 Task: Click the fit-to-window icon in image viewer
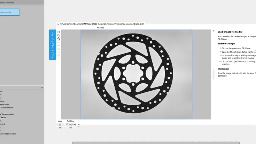click(59, 32)
